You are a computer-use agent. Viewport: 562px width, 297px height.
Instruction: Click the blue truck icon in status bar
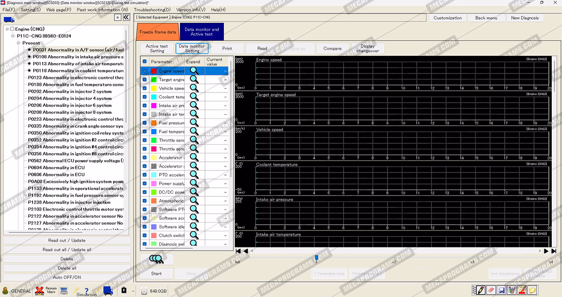pos(108,290)
